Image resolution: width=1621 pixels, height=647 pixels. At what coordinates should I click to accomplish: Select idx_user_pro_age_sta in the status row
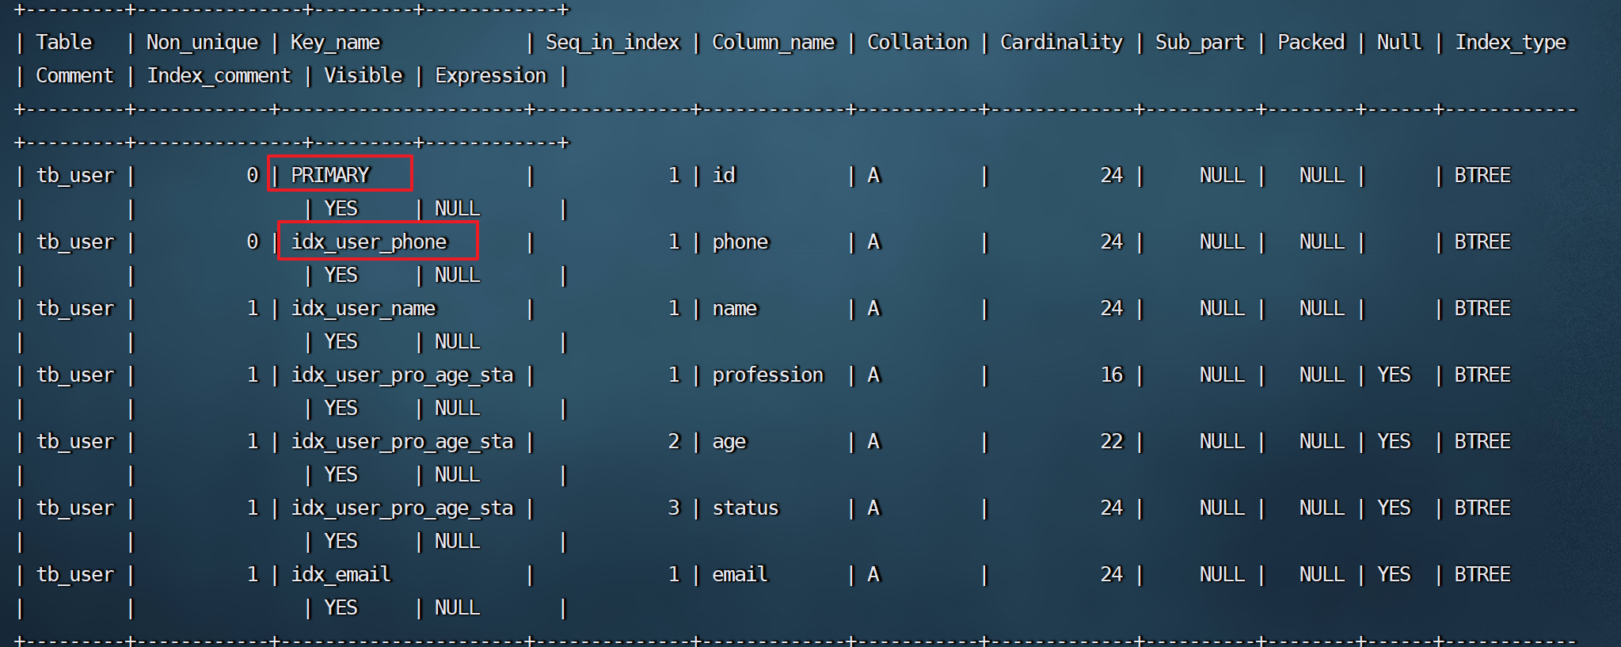[x=402, y=508]
